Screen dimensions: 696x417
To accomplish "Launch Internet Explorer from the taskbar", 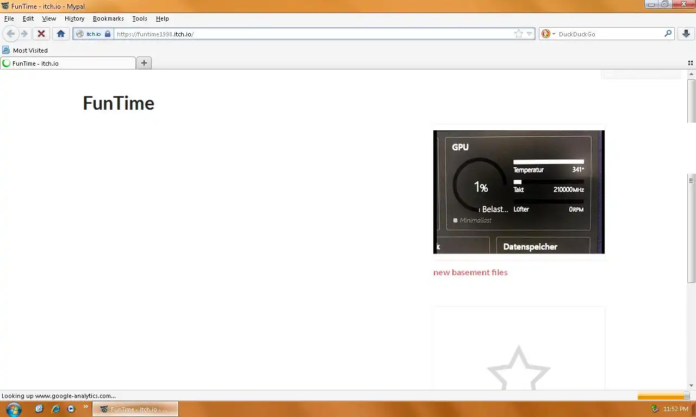I will pyautogui.click(x=55, y=409).
